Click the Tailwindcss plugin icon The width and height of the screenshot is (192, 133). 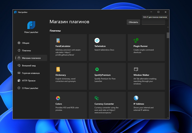[x=97, y=40]
